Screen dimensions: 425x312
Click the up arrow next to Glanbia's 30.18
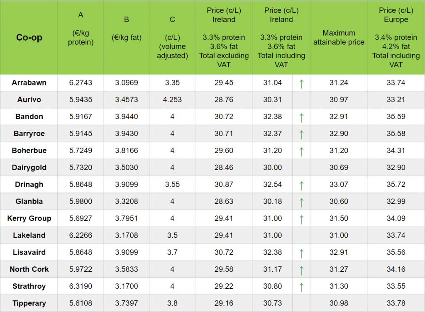point(301,202)
